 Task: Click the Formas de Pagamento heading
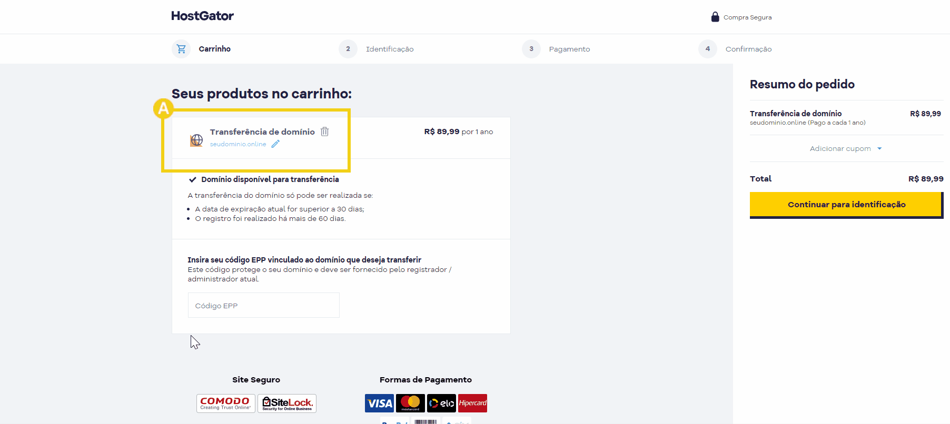click(x=425, y=380)
